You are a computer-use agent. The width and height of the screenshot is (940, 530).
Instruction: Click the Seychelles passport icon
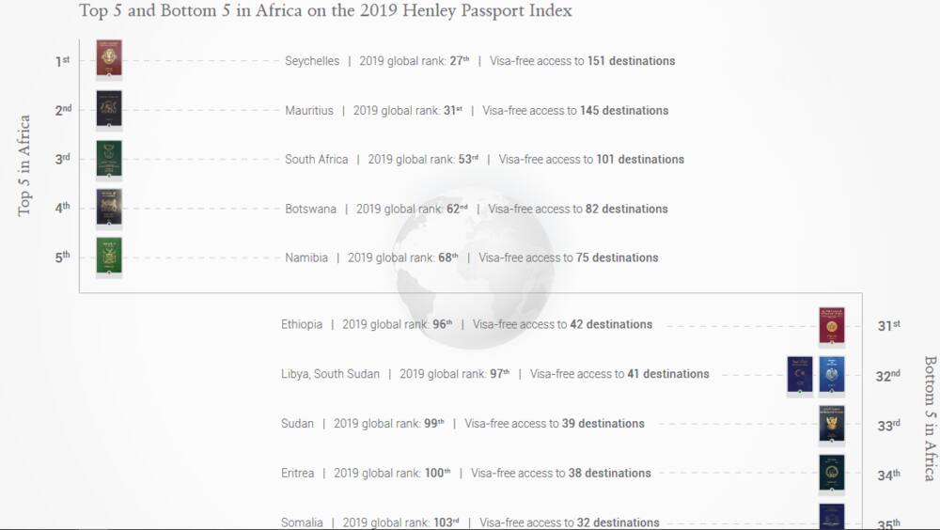[x=109, y=58]
